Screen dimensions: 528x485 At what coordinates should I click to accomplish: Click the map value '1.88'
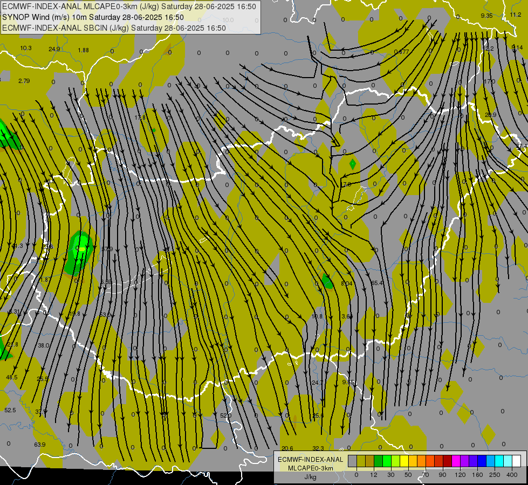tap(83, 50)
